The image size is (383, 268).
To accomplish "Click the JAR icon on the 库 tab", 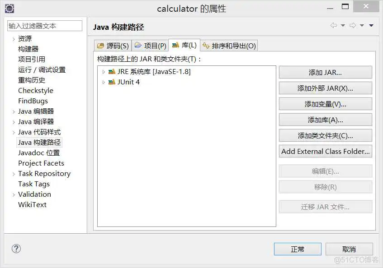I will 175,45.
